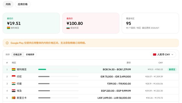
Task: Open the 人民币 CNY currency dropdown
Action: 163,54
